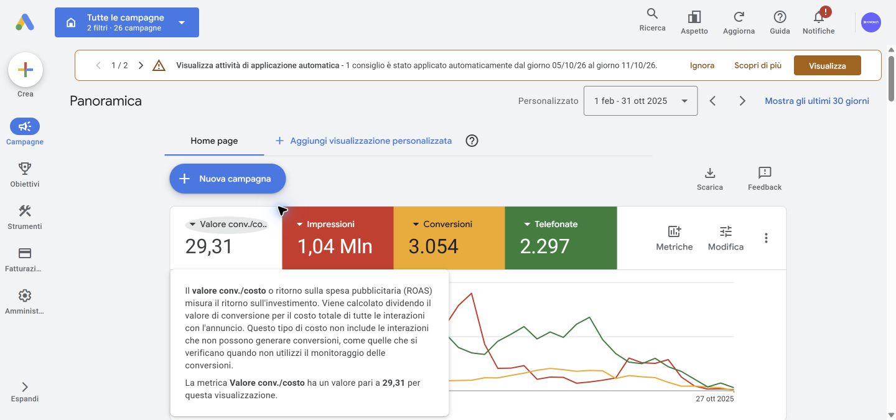Click the 1,04 Mln impressions value

[335, 246]
